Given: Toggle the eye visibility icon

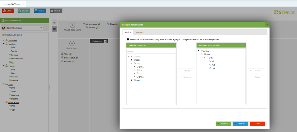Looking at the screenshot, I should point(54,23).
